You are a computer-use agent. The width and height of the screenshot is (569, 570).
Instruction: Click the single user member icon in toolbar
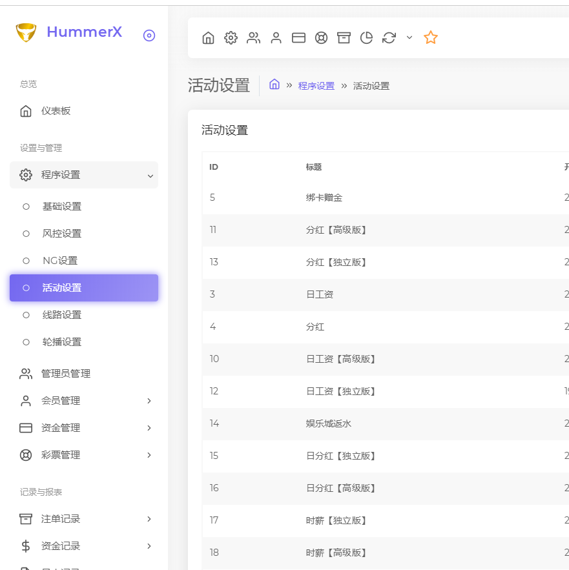(276, 37)
